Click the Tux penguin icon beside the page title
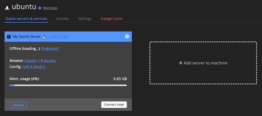The width and height of the screenshot is (262, 116). 7,7
